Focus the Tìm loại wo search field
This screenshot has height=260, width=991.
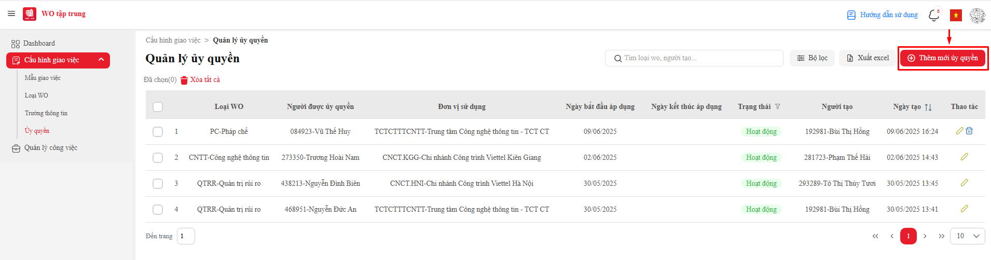pyautogui.click(x=694, y=58)
